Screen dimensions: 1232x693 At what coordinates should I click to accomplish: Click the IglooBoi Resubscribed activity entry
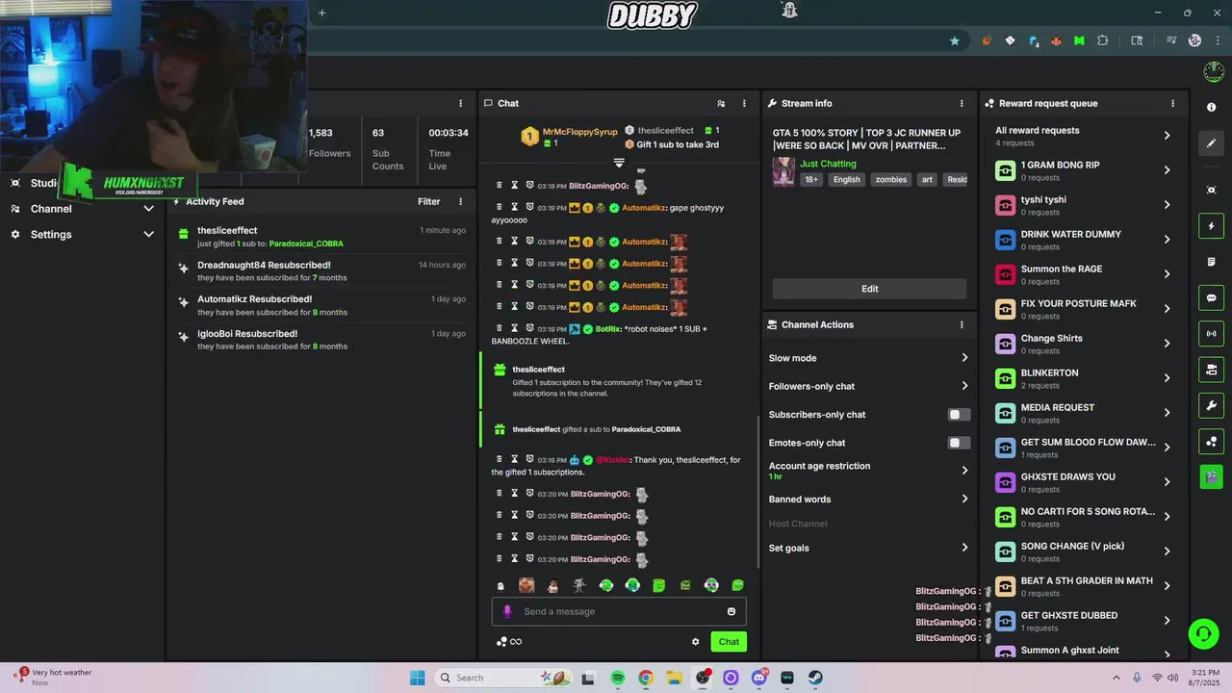tap(321, 340)
